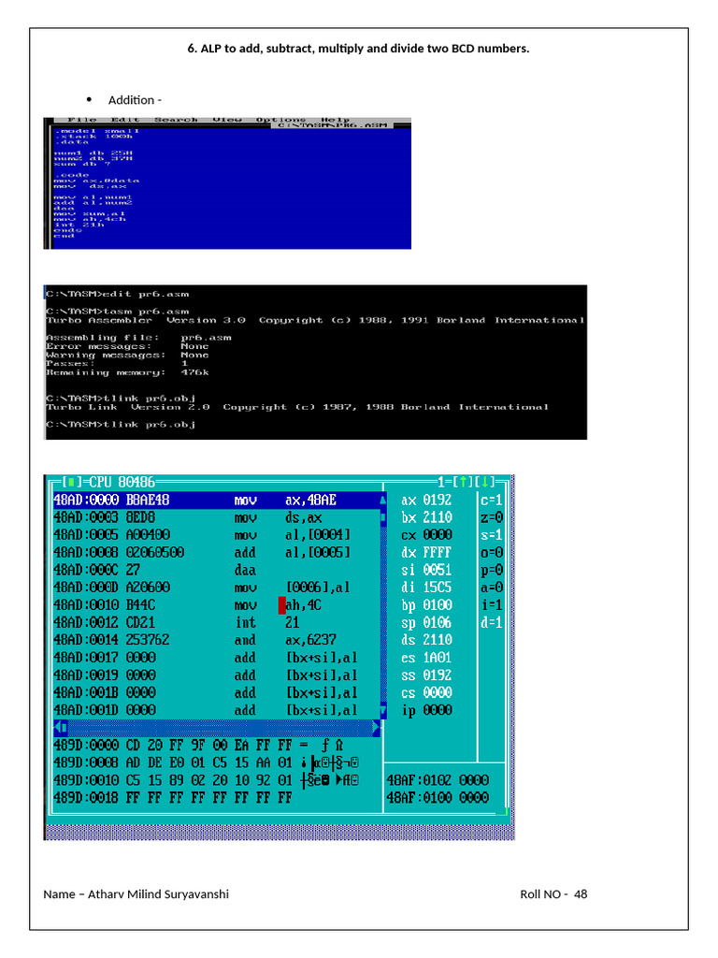Click the sp 0106 register
Viewport: 718px width, 958px height.
426,623
